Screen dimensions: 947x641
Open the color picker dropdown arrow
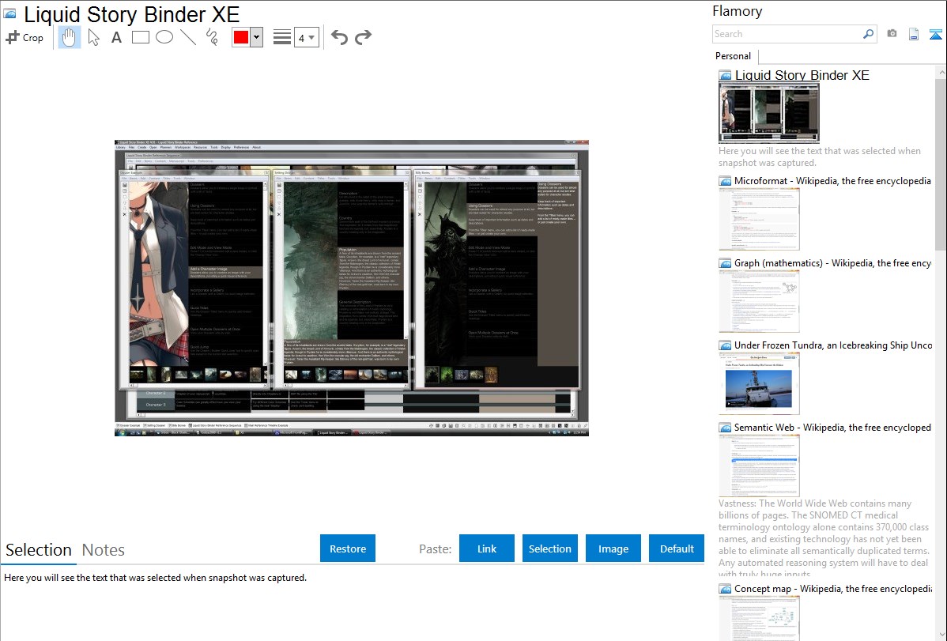pos(256,37)
